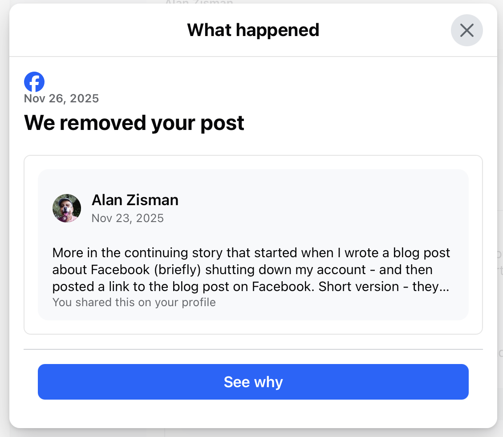
Task: Click the 'We removed your post' heading
Action: (134, 122)
